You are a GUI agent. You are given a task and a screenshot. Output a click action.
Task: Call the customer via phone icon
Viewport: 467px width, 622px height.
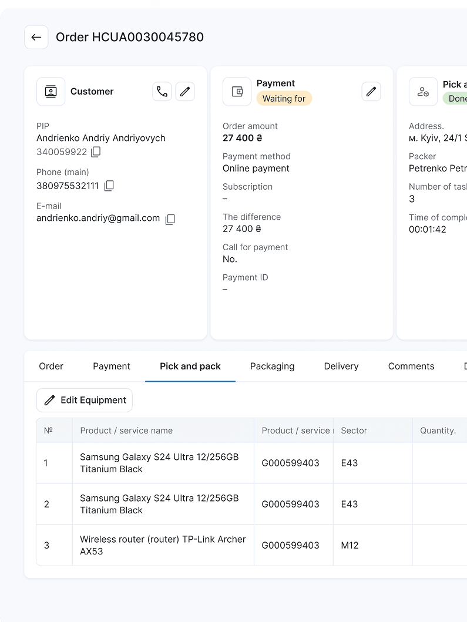(162, 92)
